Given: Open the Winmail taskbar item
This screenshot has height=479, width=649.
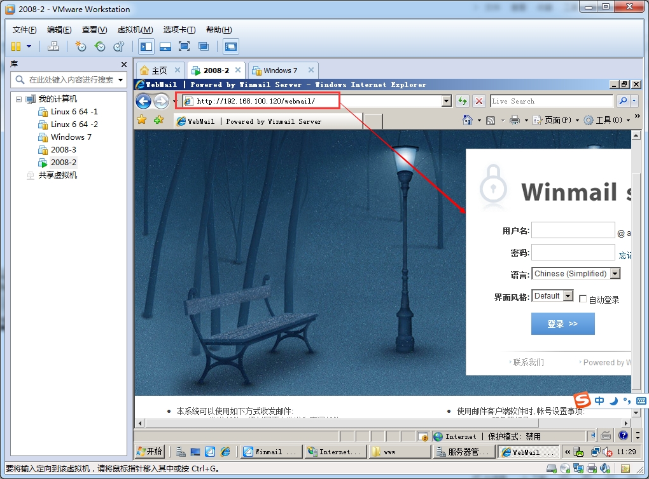Looking at the screenshot, I should click(x=272, y=452).
